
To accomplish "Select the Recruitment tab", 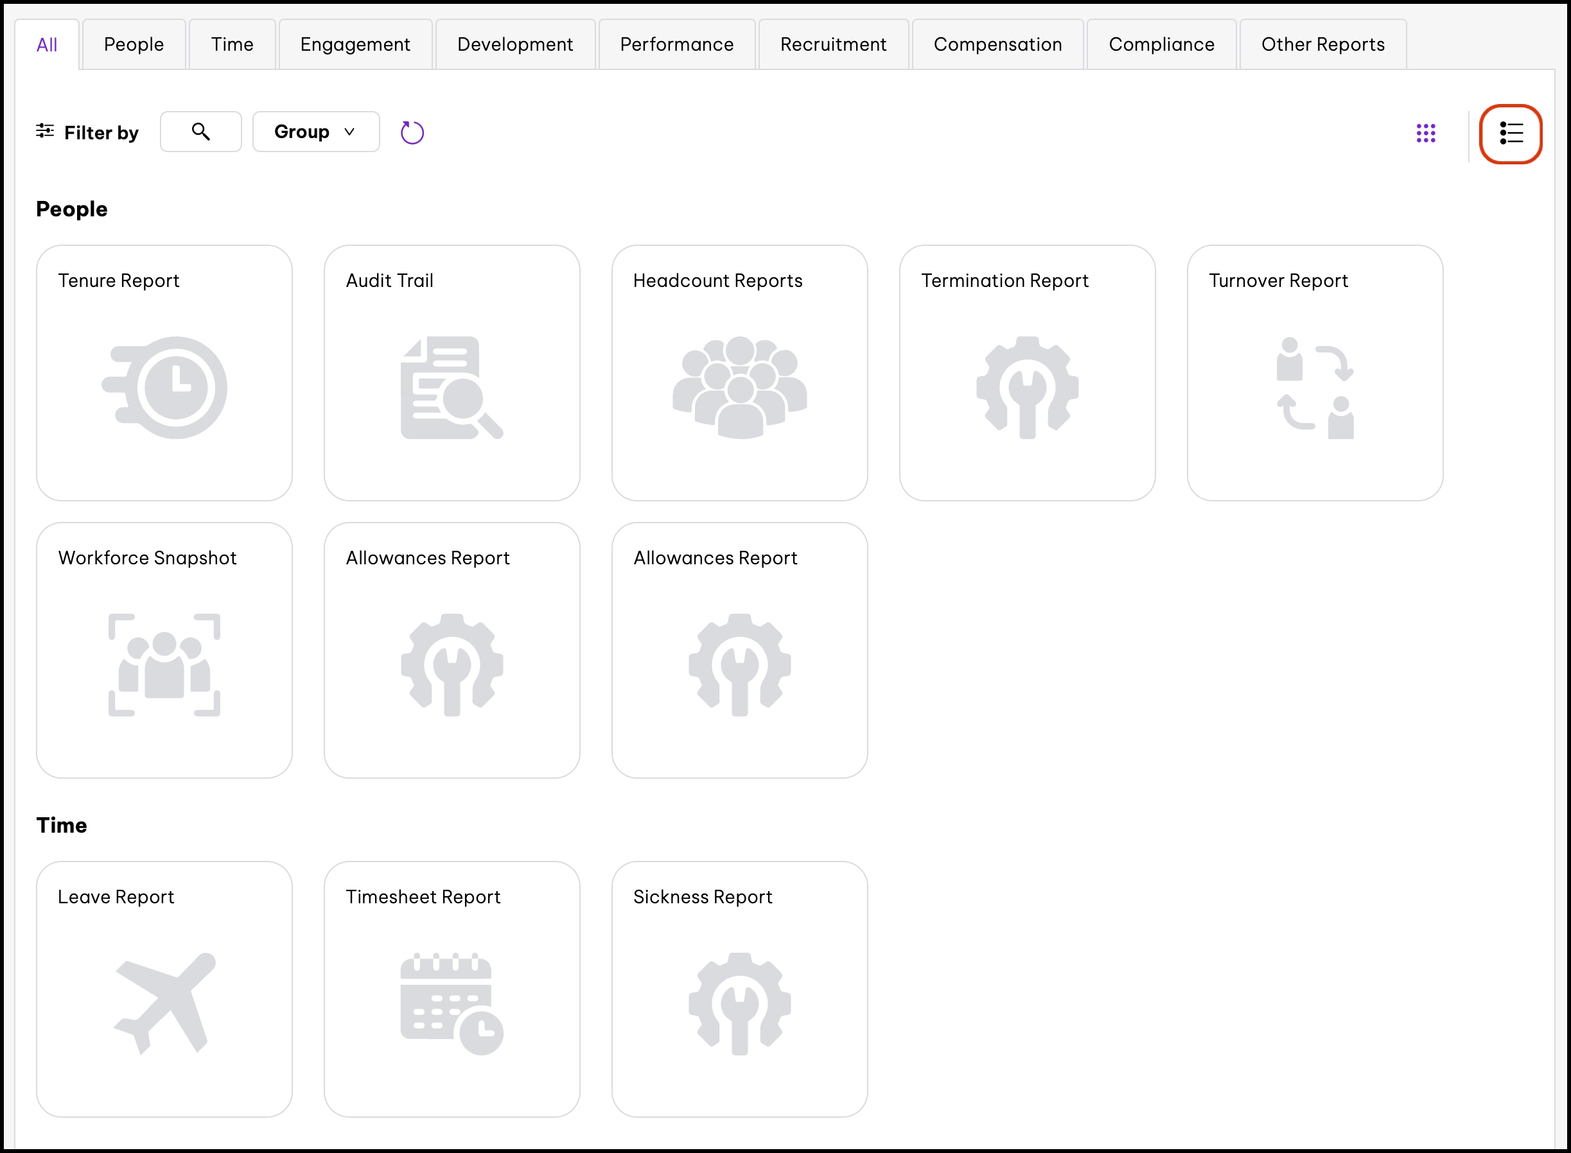I will click(x=833, y=45).
